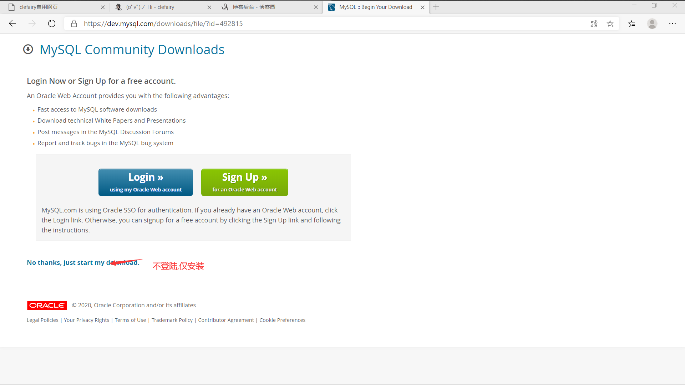Click the forward navigation arrow
Viewport: 685px width, 385px height.
(x=32, y=24)
